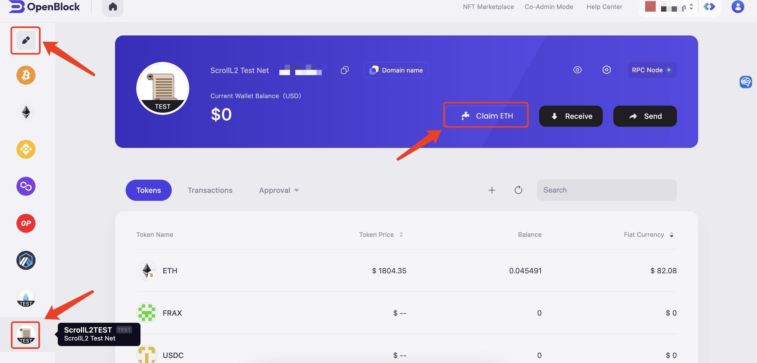The height and width of the screenshot is (363, 757).
Task: Sort by Token Price column
Action: (x=401, y=234)
